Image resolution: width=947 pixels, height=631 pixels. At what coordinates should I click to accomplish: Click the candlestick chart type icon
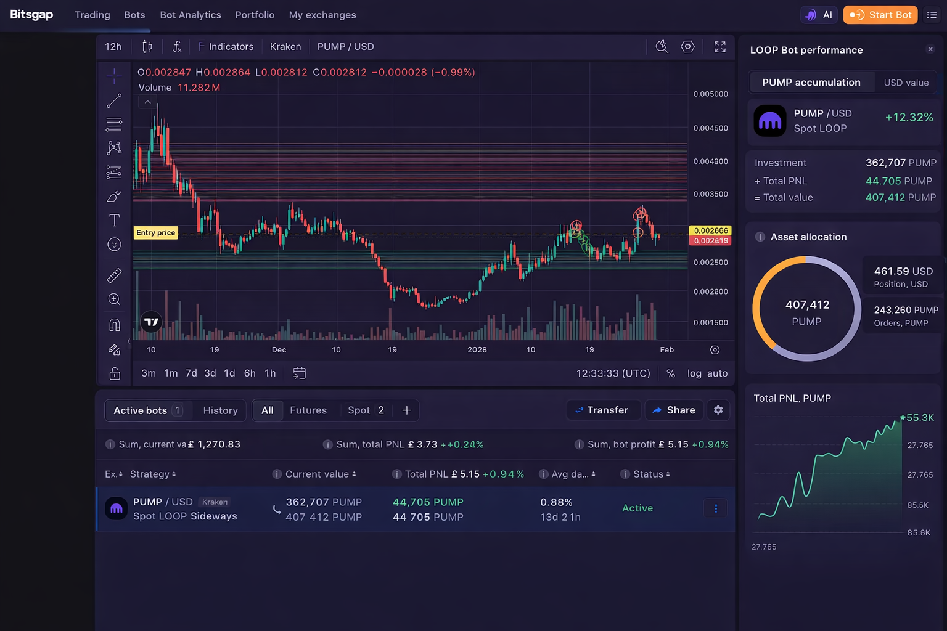point(147,46)
